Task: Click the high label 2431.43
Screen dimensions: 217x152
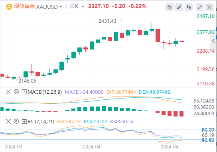Action: coord(107,21)
